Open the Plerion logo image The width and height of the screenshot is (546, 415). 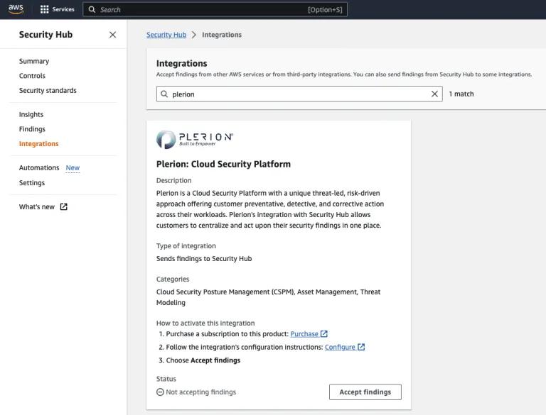(195, 139)
